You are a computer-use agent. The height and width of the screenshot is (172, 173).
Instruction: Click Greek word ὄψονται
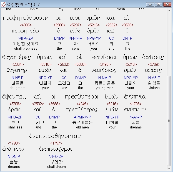(x=14, y=97)
